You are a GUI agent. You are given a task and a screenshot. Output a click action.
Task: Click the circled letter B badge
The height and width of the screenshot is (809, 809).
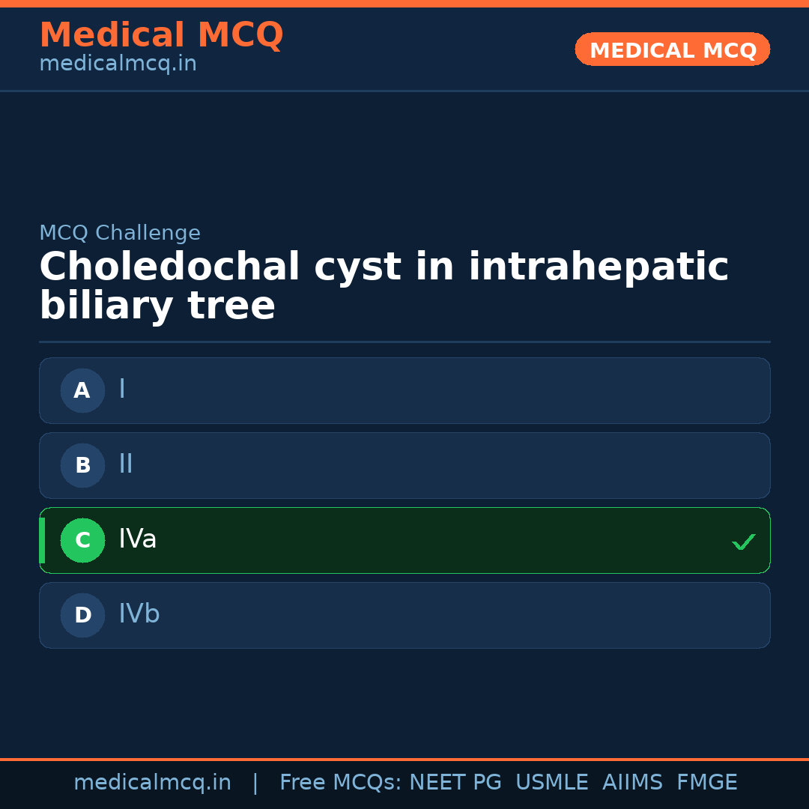82,465
